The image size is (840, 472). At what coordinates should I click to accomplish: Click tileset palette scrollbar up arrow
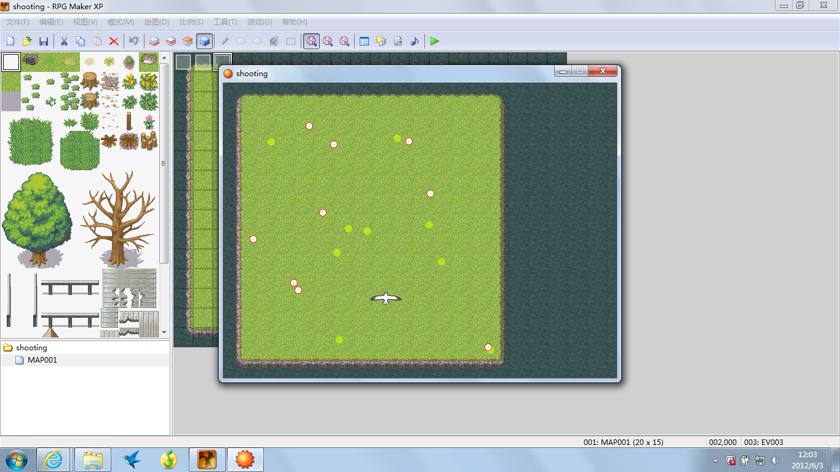(x=164, y=57)
